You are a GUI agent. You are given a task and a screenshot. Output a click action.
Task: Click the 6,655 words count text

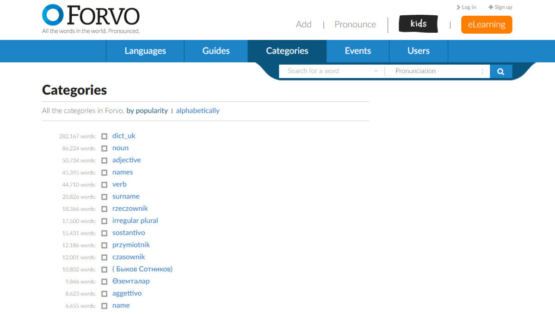coord(80,306)
